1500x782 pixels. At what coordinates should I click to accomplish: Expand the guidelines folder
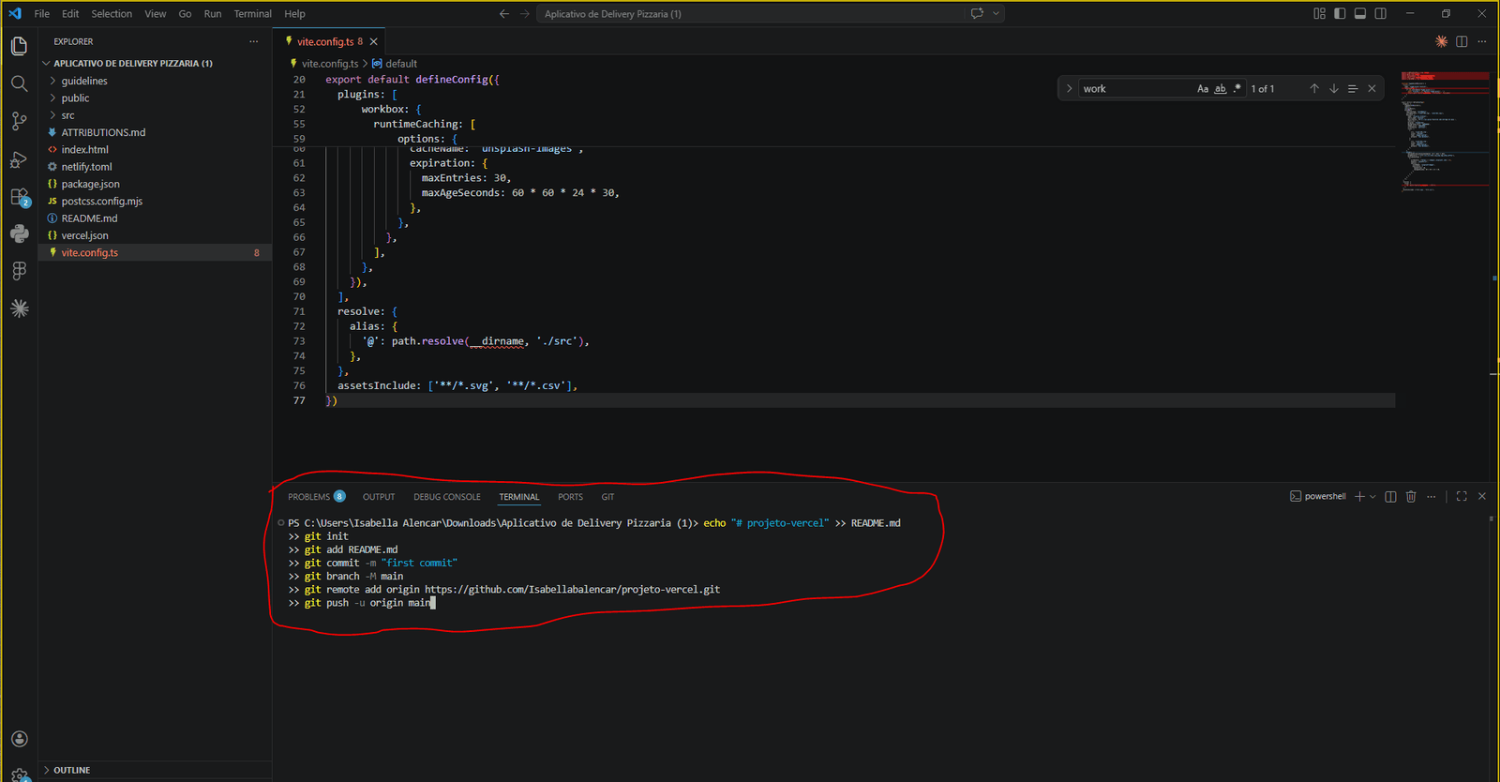click(84, 82)
